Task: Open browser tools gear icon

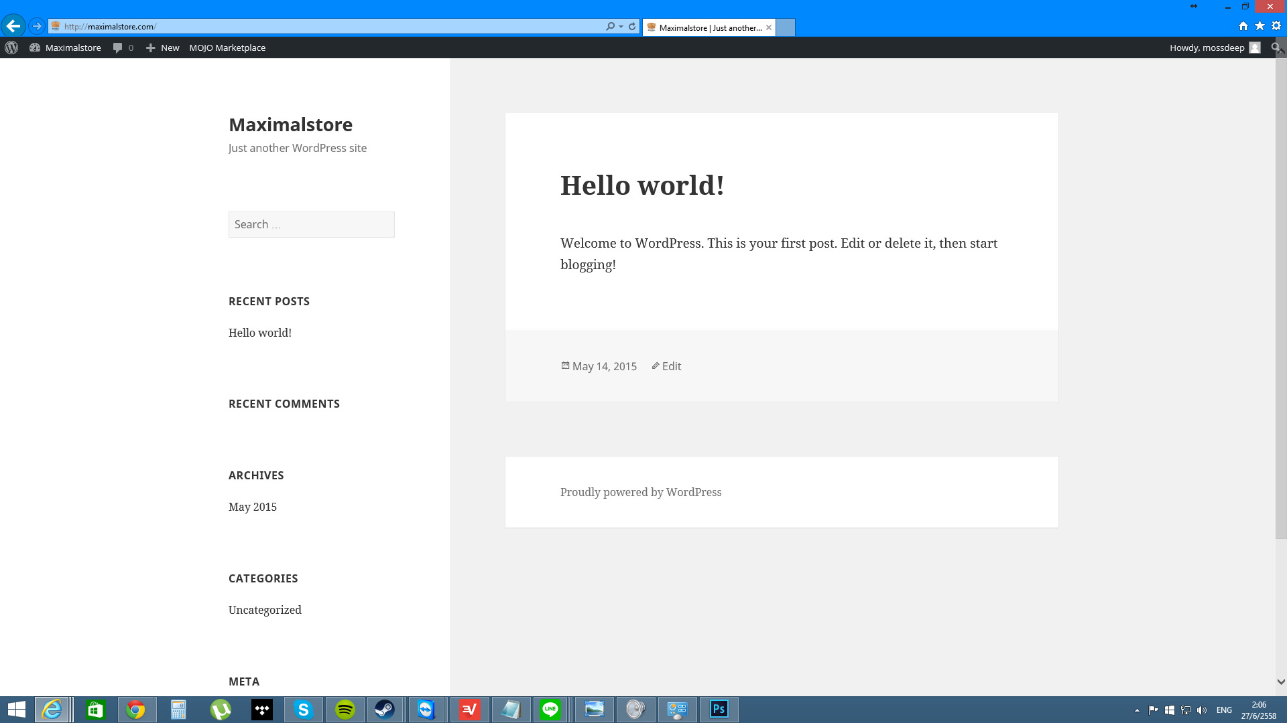Action: point(1276,26)
